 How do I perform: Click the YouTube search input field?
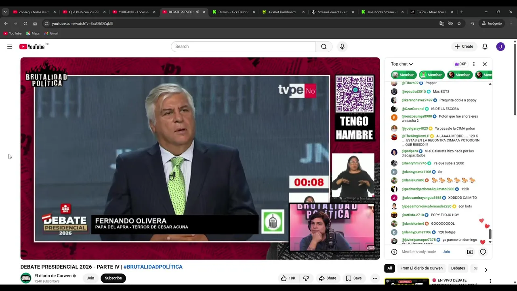243,46
